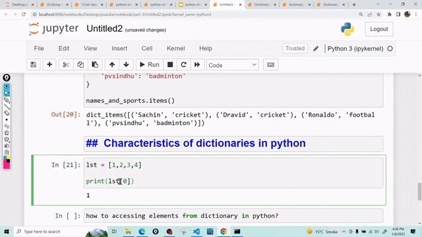
Task: Open the Insert menu
Action: pyautogui.click(x=119, y=48)
